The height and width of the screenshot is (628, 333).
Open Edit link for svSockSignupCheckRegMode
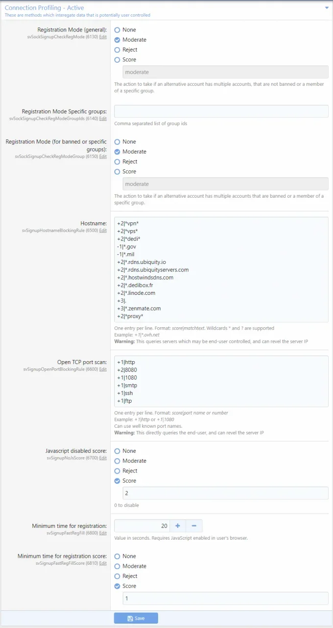[103, 37]
